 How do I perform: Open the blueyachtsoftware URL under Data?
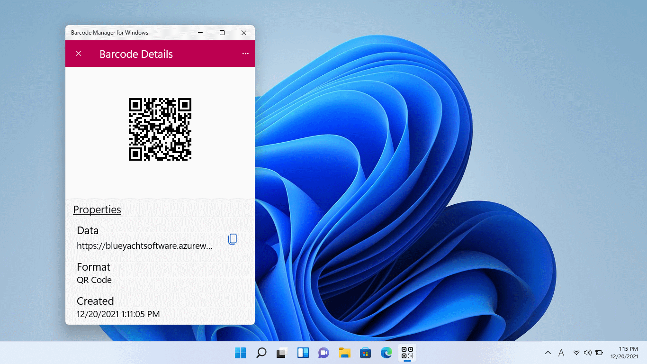(x=145, y=246)
